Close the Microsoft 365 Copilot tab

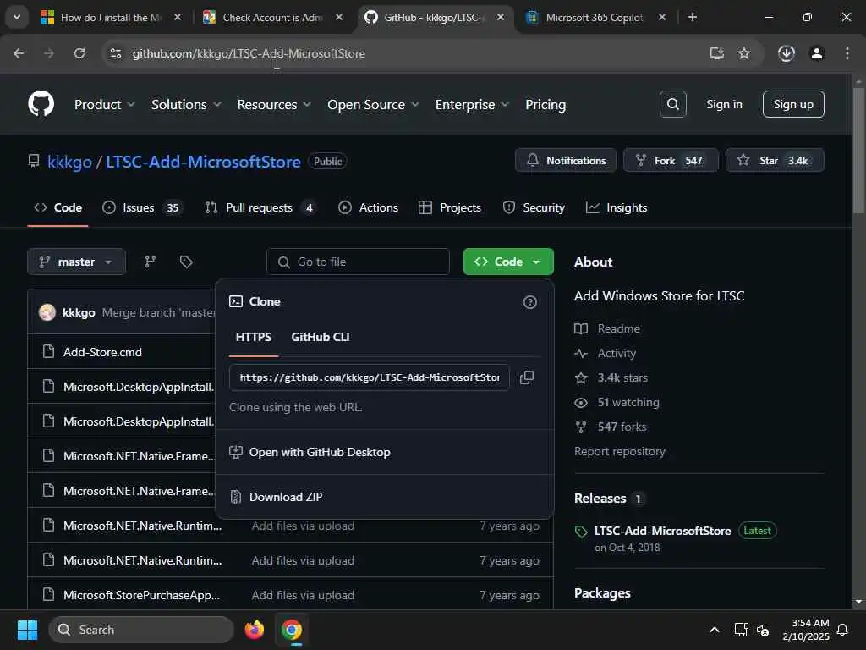[x=661, y=17]
